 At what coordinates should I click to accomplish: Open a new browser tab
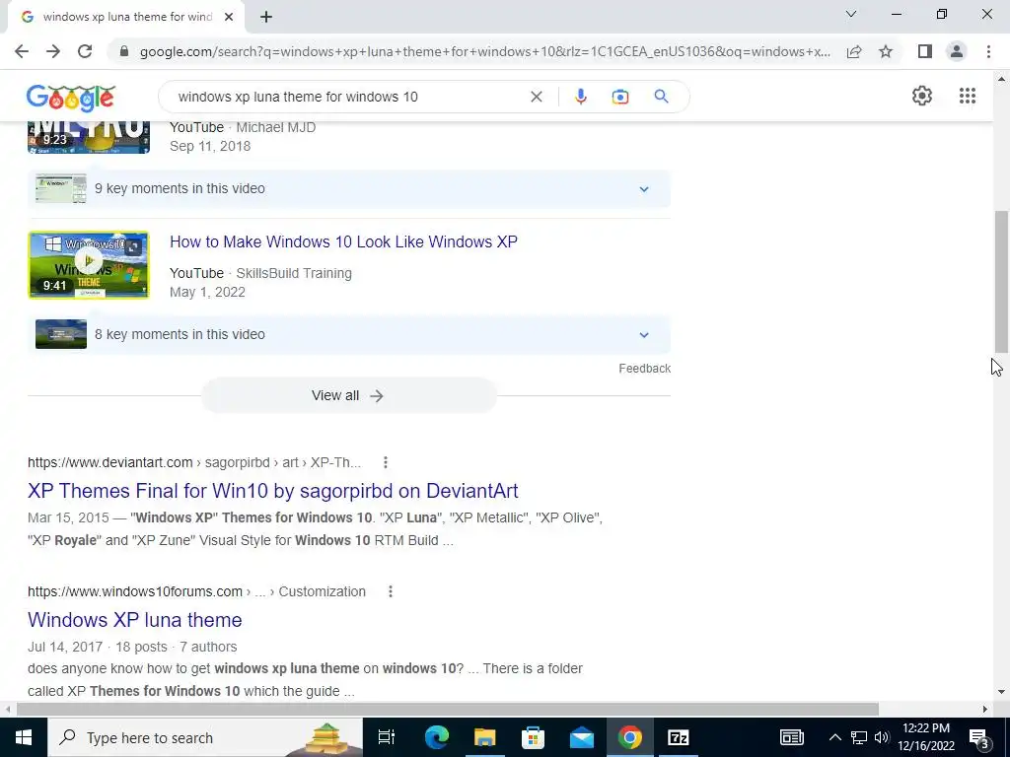click(x=266, y=18)
